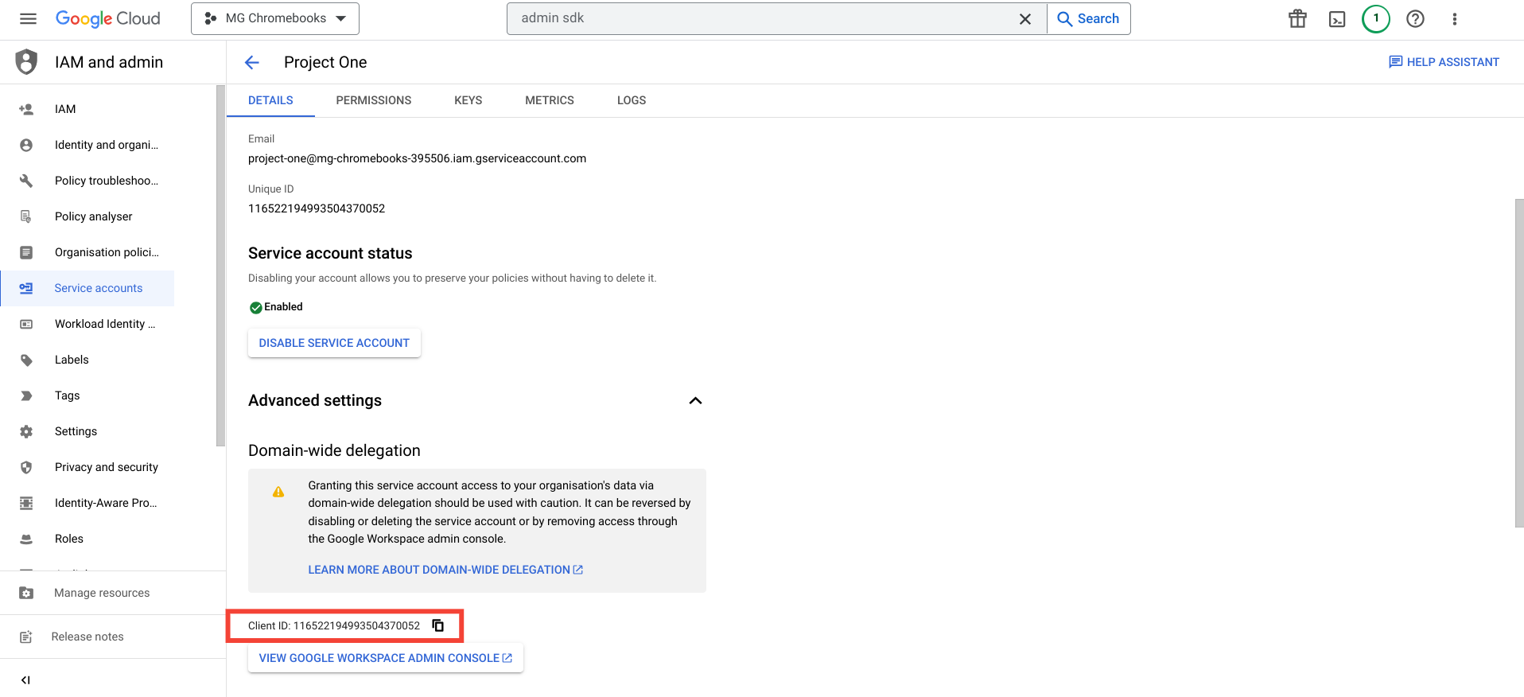Switch to the Keys tab

point(468,100)
